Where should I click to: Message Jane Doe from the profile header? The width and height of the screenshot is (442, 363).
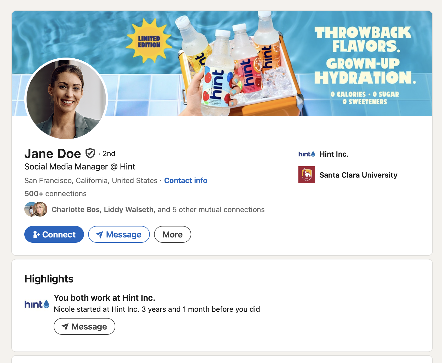coord(119,234)
